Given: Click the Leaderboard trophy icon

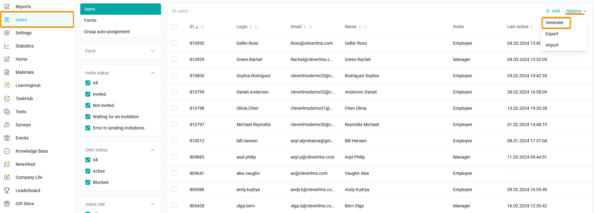Looking at the screenshot, I should point(7,190).
